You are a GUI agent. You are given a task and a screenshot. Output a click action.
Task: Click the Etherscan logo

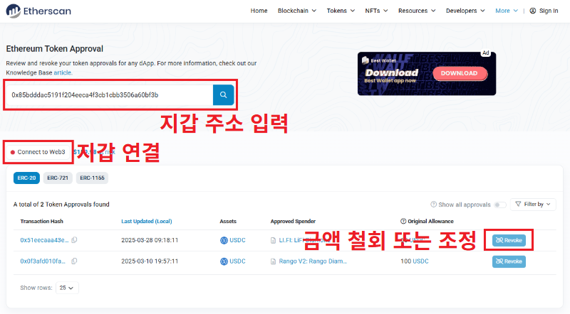(x=38, y=11)
